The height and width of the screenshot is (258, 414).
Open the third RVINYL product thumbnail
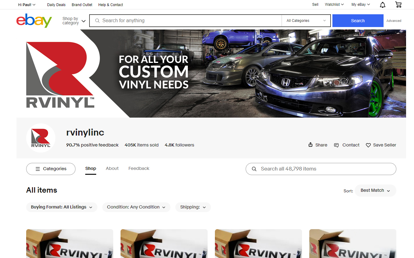click(x=258, y=243)
